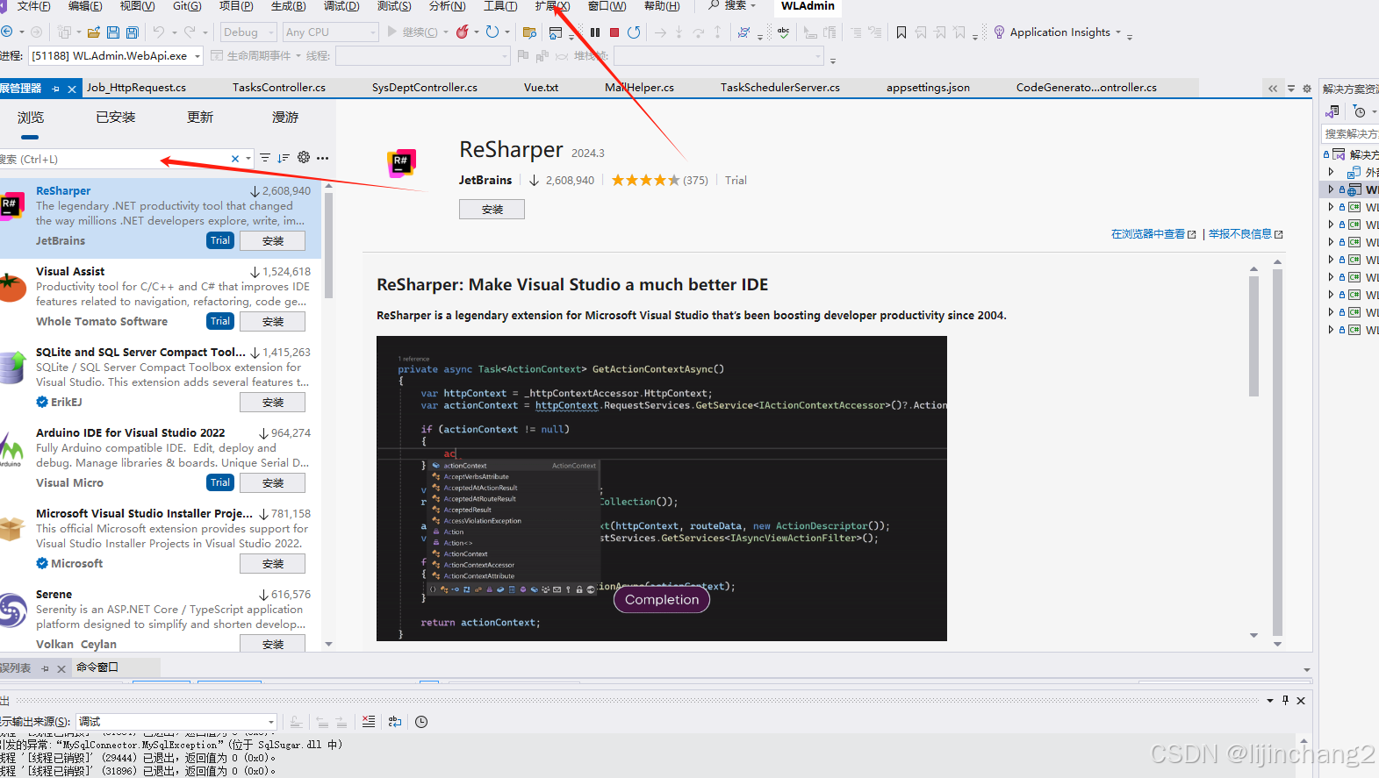Click the details pane vertical scrollbar
Image resolution: width=1379 pixels, height=778 pixels.
point(1278,453)
